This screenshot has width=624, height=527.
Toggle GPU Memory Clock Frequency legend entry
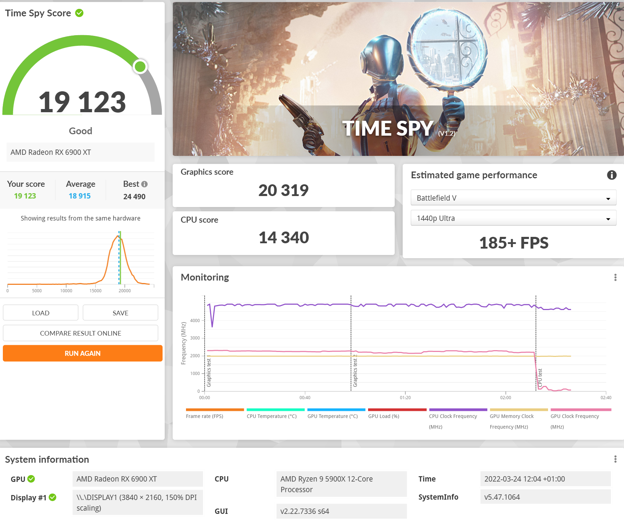(x=519, y=419)
